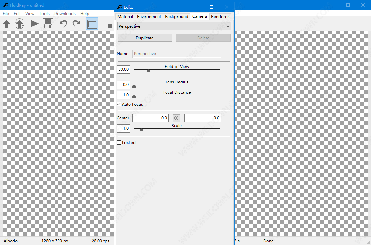Open the Help menu

(85, 14)
